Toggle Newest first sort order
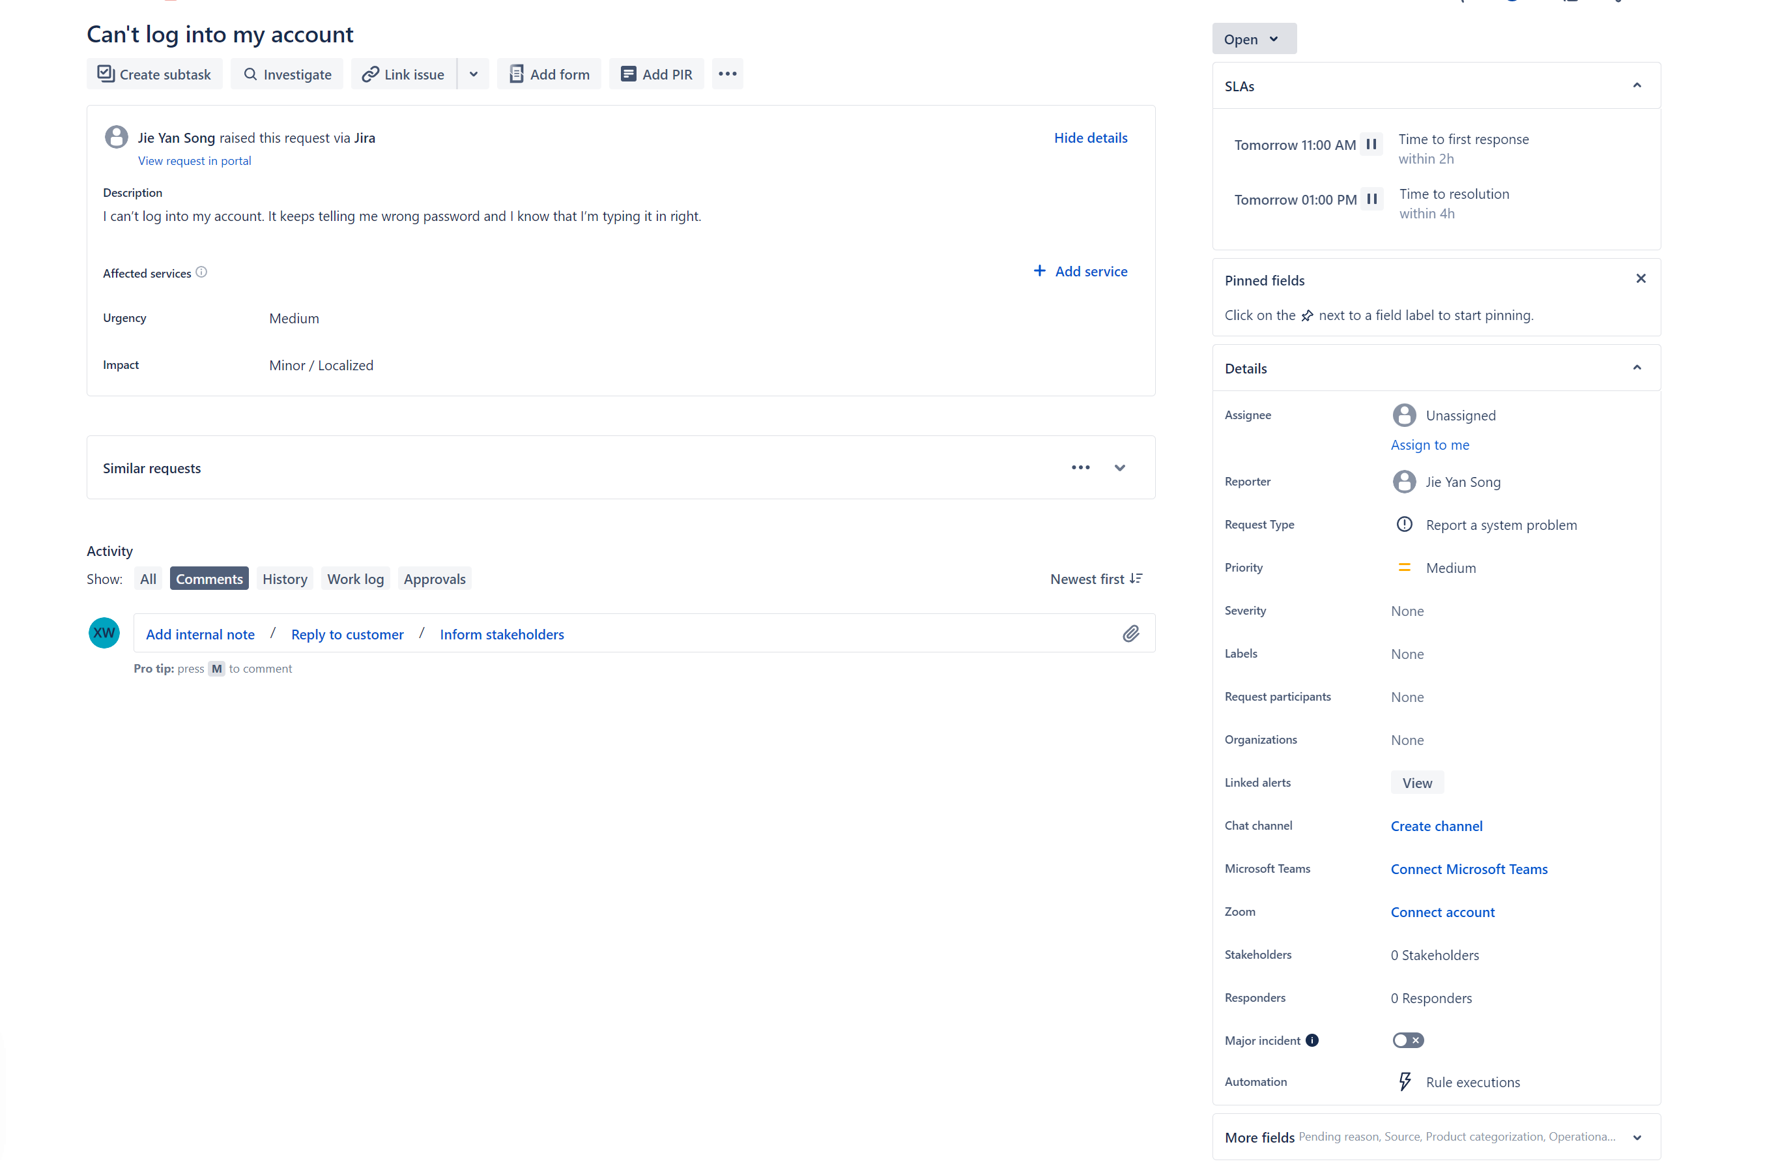 [1096, 578]
